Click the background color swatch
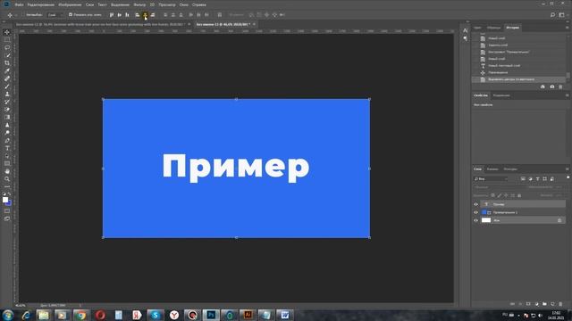This screenshot has width=572, height=321. pyautogui.click(x=9, y=203)
